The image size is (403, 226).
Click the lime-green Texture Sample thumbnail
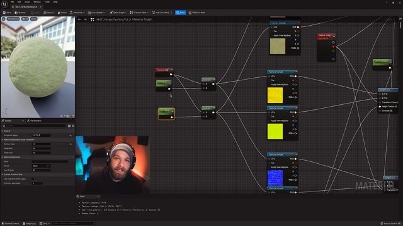coord(275,131)
